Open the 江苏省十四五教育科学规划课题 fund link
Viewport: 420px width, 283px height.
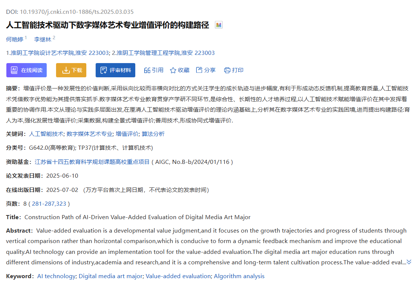tap(92, 162)
